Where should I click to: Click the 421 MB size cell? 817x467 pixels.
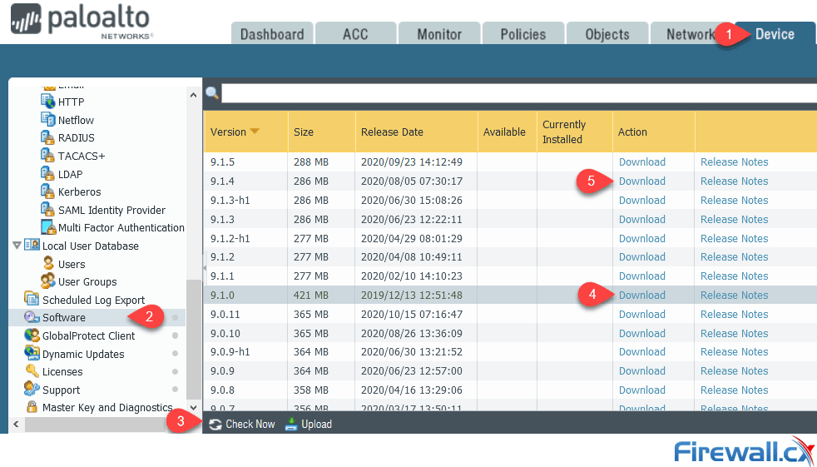pyautogui.click(x=311, y=295)
